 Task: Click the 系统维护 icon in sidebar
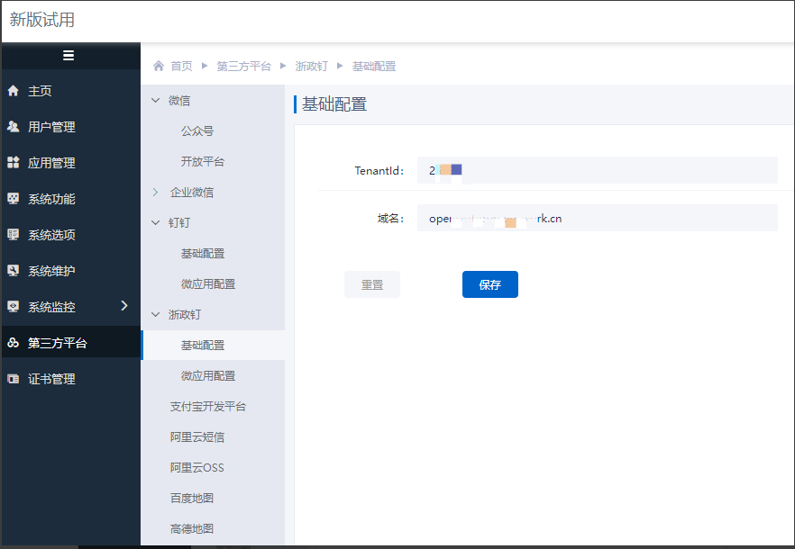coord(14,271)
